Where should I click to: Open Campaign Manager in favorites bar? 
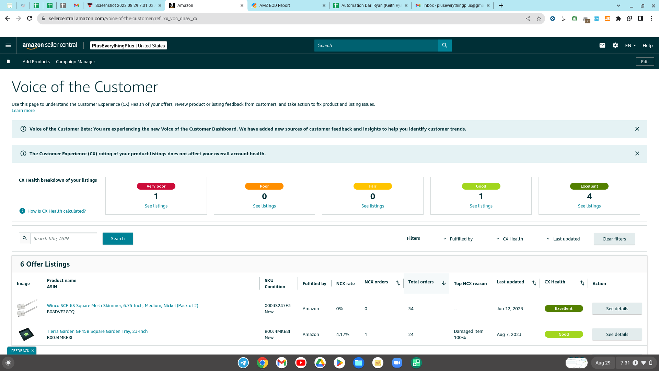tap(76, 61)
